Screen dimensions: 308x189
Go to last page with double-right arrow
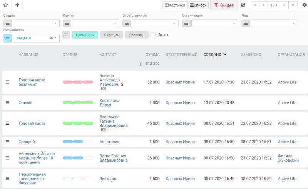tap(293, 5)
